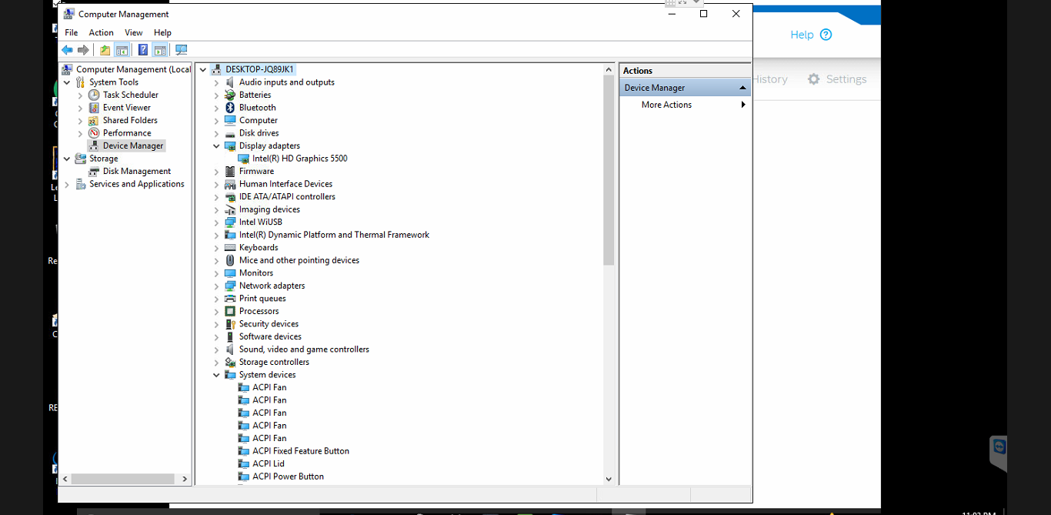Open the View menu
Image resolution: width=1051 pixels, height=515 pixels.
(134, 32)
